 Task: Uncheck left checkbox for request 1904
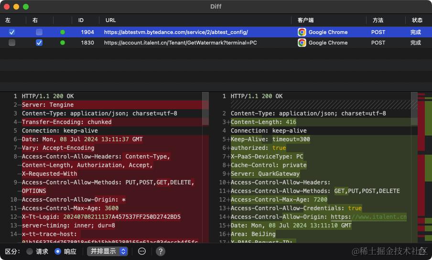(12, 32)
